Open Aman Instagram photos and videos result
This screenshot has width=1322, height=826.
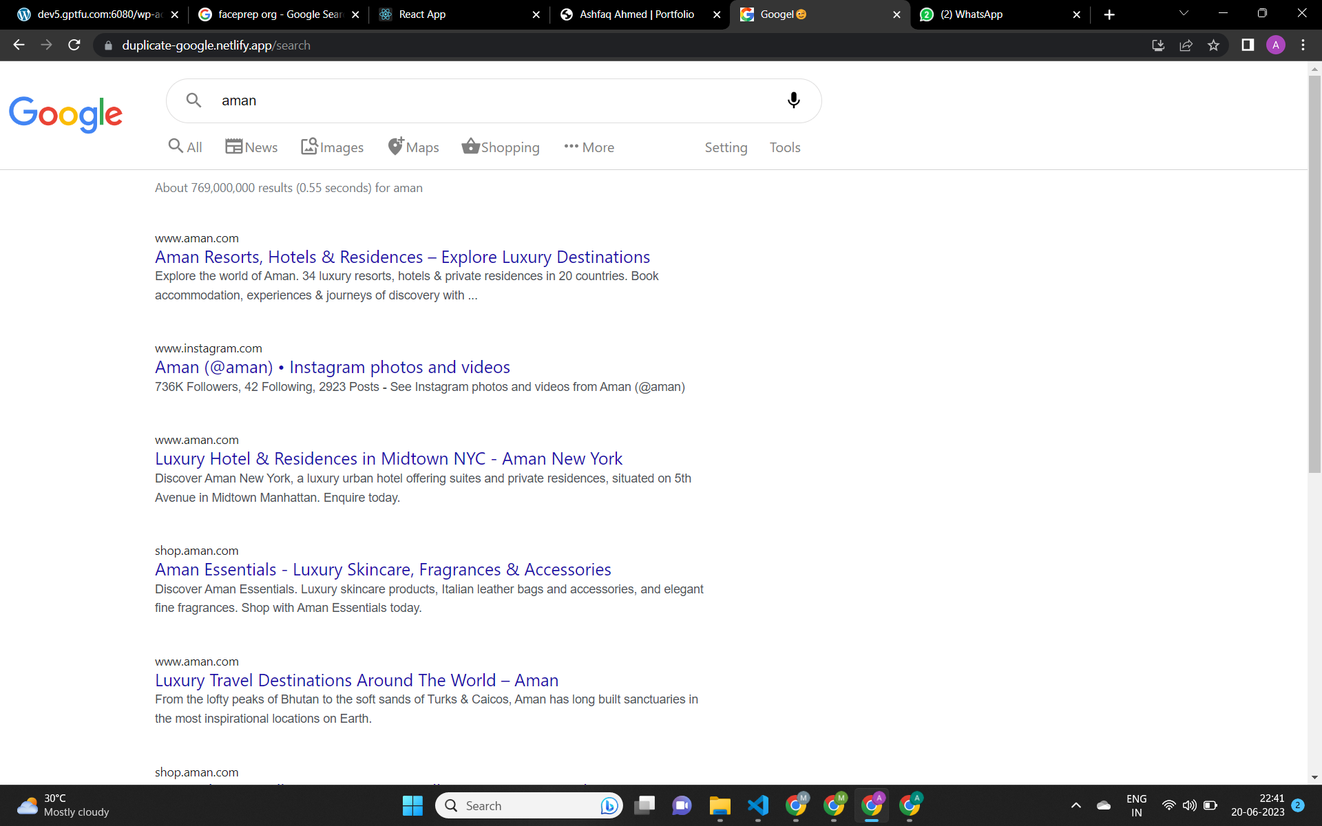333,367
